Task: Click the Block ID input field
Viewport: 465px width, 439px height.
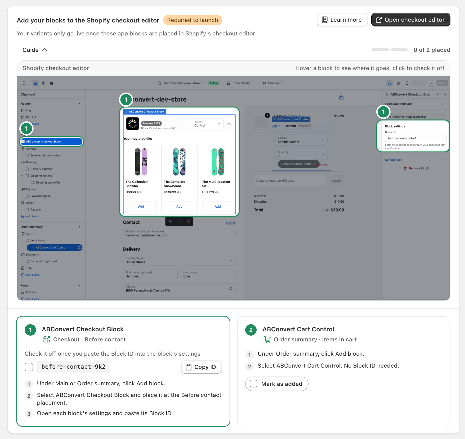Action: click(415, 138)
